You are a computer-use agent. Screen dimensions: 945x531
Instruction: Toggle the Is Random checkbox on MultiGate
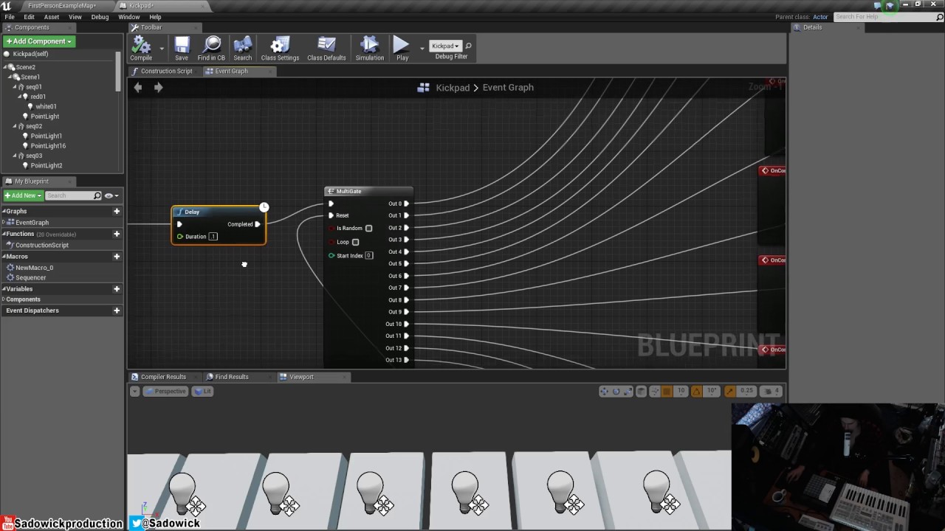(x=368, y=228)
